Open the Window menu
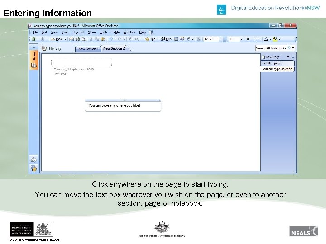The height and width of the screenshot is (244, 326). 129,32
